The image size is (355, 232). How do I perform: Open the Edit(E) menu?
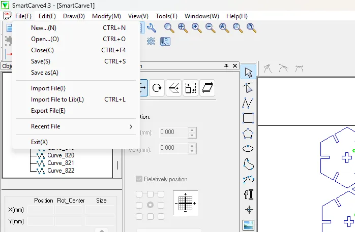(x=47, y=16)
